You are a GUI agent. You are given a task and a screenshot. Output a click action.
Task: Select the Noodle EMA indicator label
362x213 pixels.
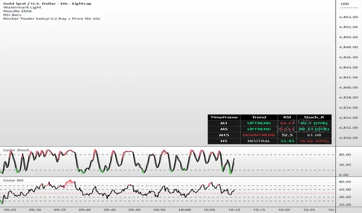[17, 11]
